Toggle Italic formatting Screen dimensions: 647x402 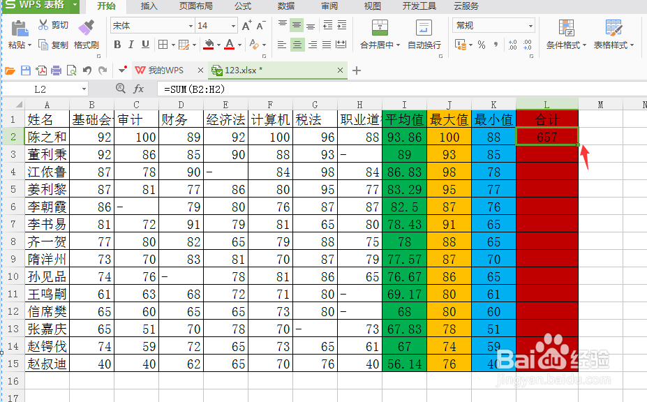[131, 45]
